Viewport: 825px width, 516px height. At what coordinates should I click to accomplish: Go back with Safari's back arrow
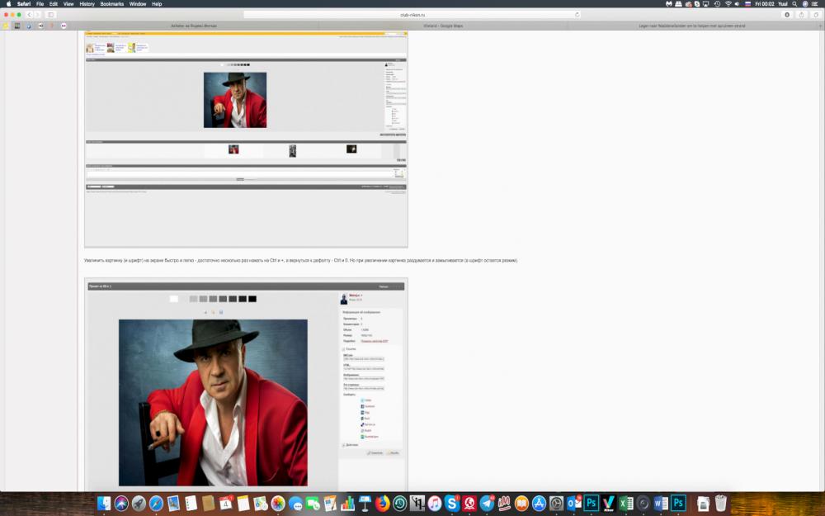29,15
